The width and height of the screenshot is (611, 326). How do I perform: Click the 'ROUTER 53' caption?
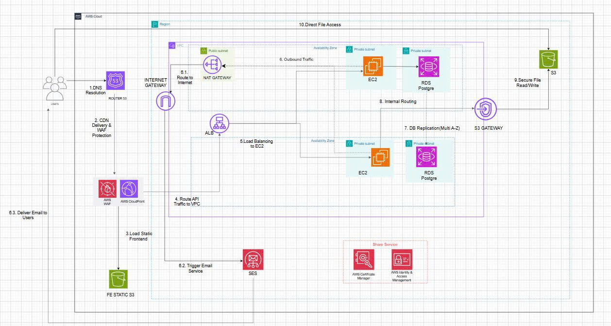pyautogui.click(x=118, y=99)
